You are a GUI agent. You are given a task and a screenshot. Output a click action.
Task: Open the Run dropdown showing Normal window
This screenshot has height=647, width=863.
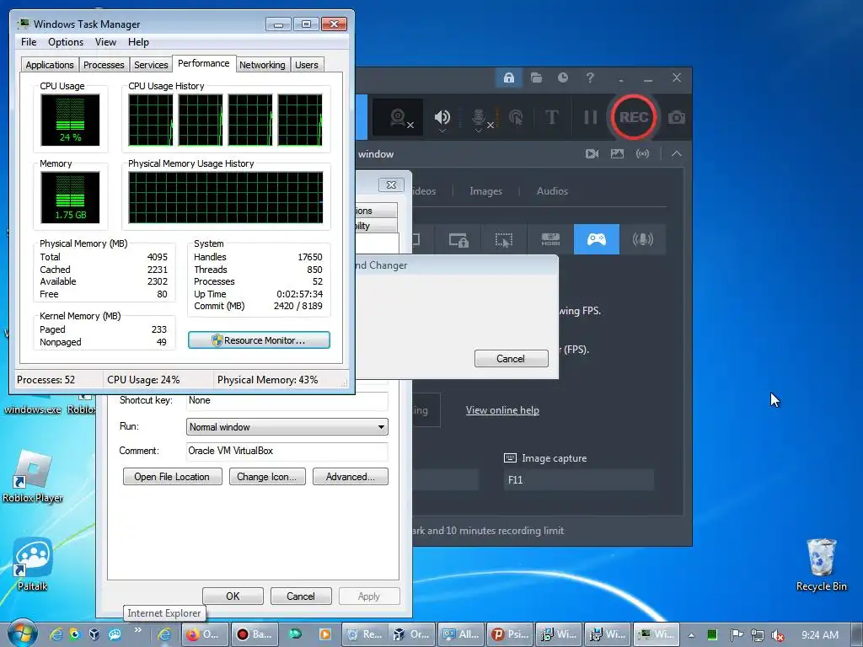pos(287,427)
